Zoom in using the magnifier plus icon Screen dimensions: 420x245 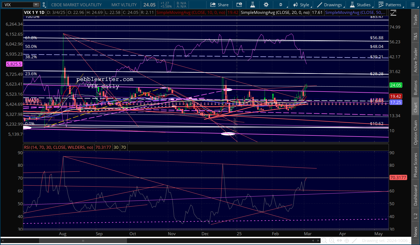coord(332,240)
